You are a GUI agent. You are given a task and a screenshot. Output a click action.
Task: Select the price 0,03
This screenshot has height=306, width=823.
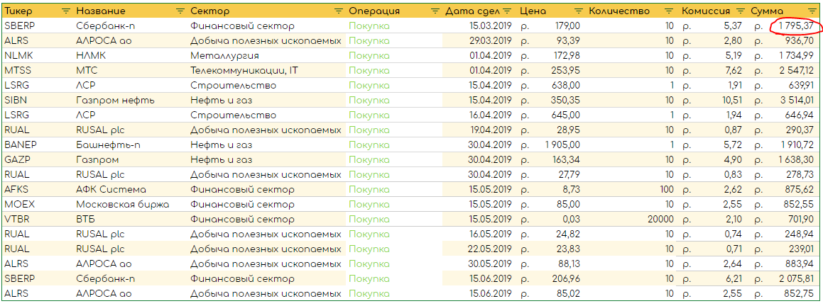[x=571, y=219]
